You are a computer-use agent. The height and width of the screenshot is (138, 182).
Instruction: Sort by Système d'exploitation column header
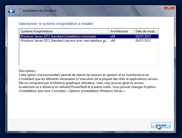[64, 31]
